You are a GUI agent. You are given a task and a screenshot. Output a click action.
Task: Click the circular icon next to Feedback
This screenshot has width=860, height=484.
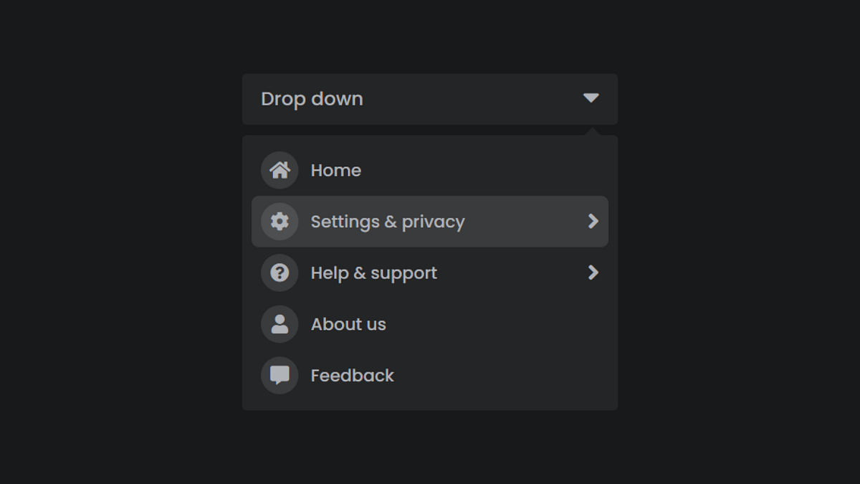pyautogui.click(x=279, y=375)
